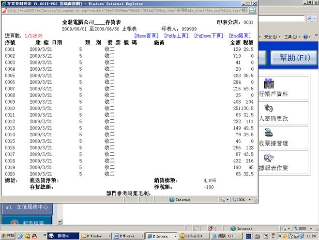Click the blue IE help icon
Screen dimensions: 319x240
point(307,37)
